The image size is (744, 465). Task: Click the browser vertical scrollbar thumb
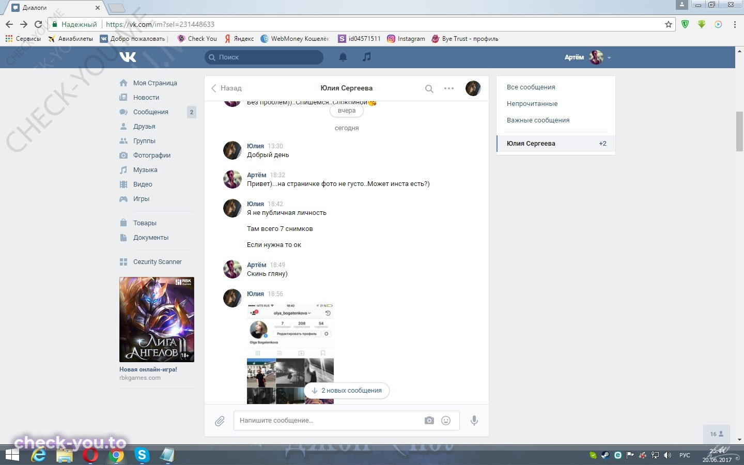[x=739, y=131]
